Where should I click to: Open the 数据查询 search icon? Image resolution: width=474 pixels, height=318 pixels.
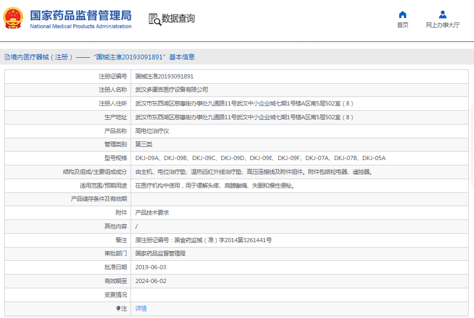[x=155, y=19]
